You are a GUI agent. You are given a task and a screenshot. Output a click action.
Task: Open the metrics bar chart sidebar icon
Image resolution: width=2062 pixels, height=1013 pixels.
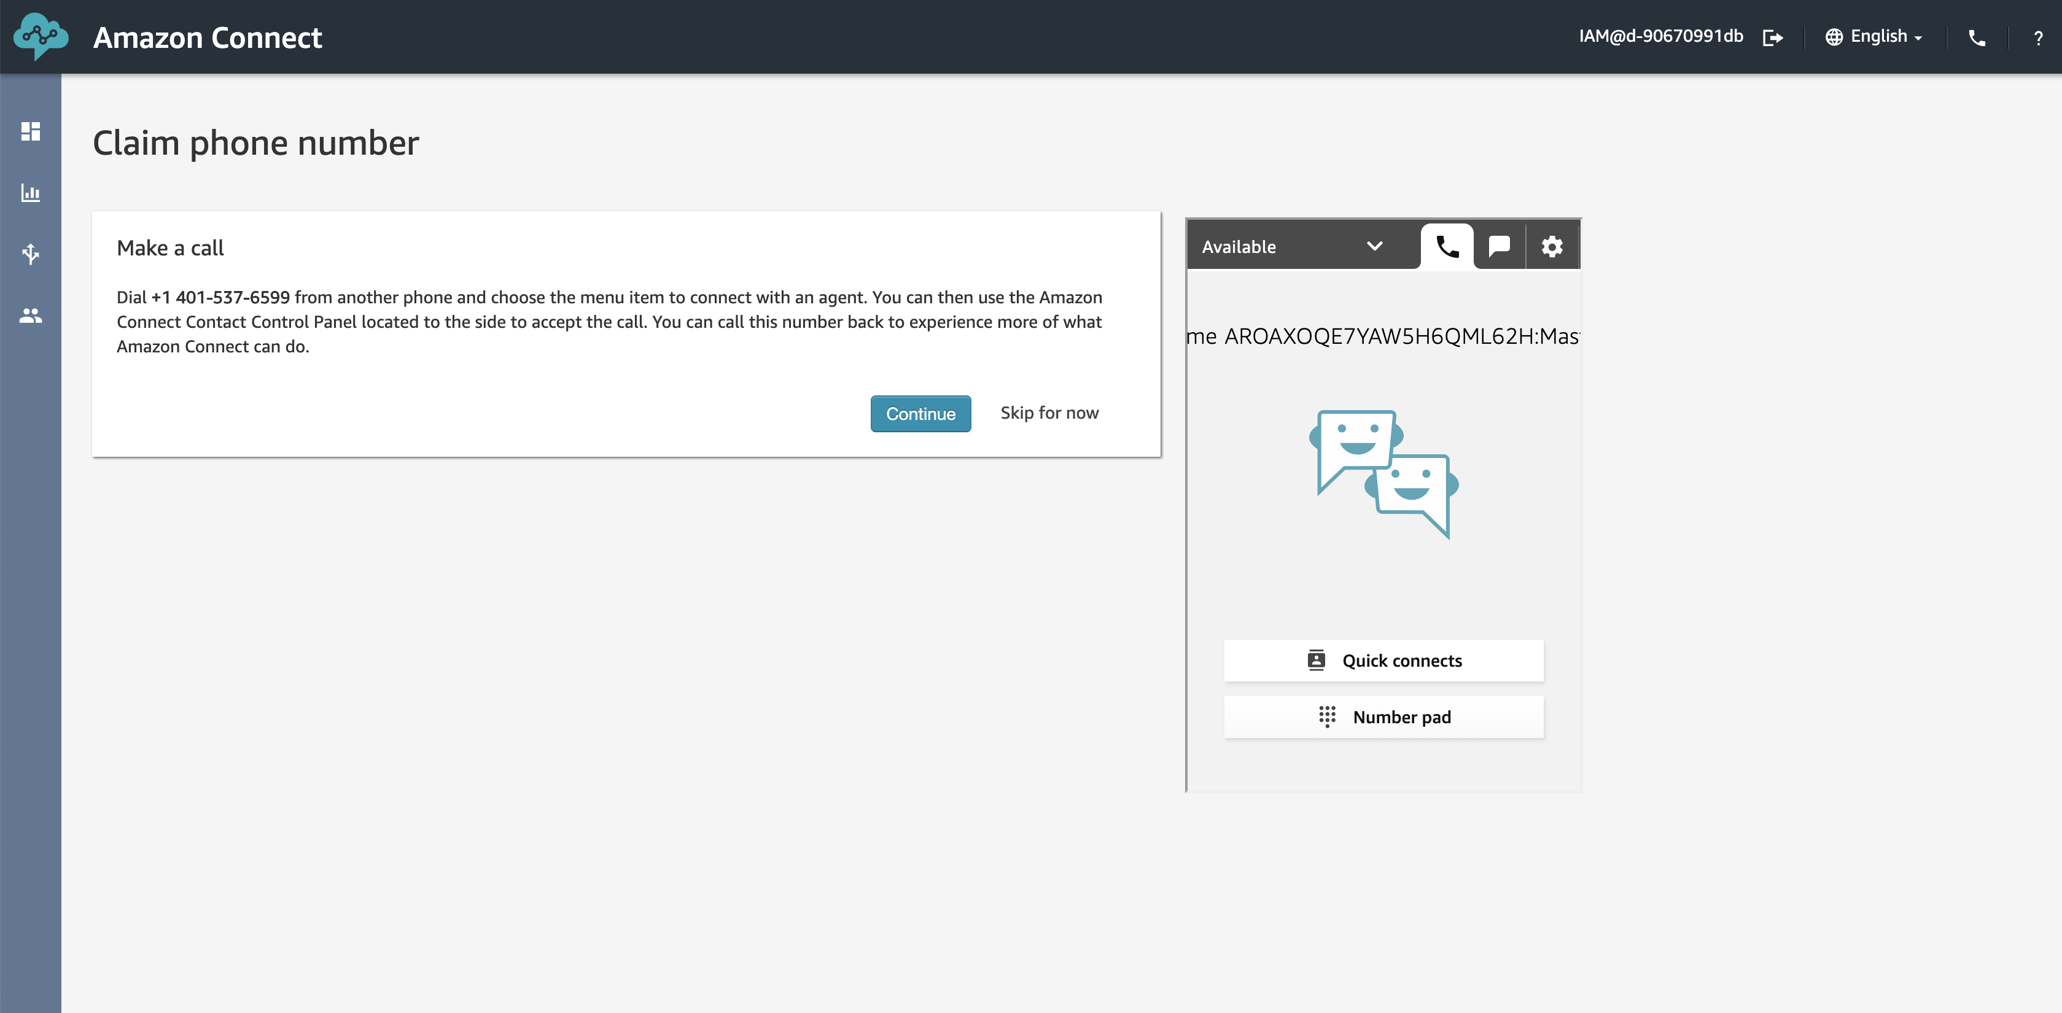tap(31, 193)
